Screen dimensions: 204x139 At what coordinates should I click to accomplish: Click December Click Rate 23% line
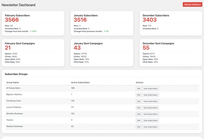150,62
